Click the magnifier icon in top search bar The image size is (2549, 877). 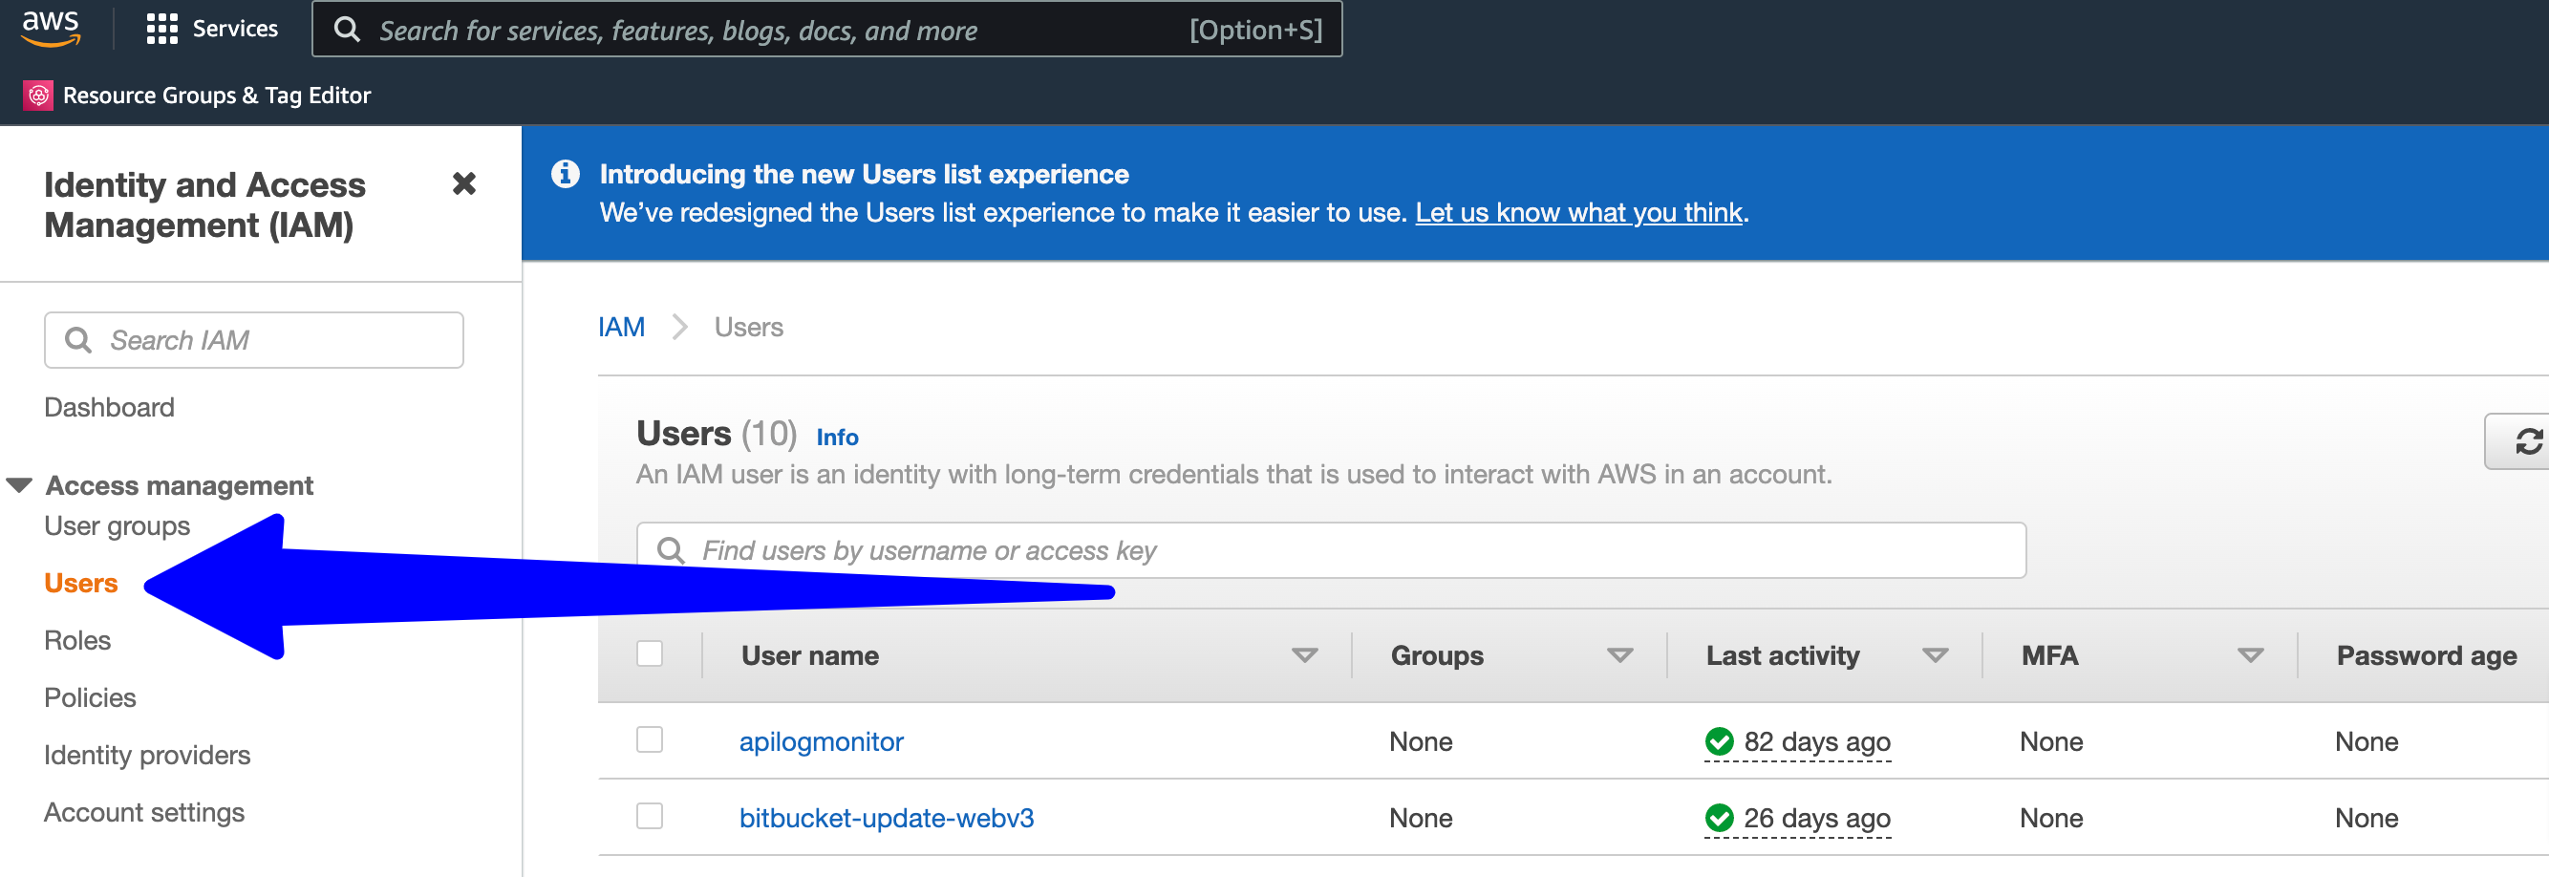point(346,30)
